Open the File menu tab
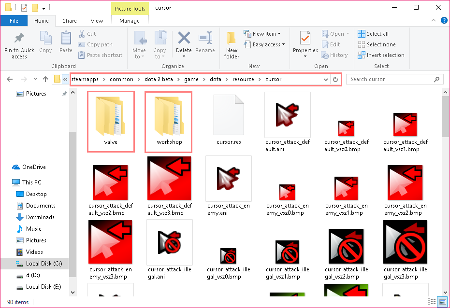The image size is (450, 308). pos(14,21)
